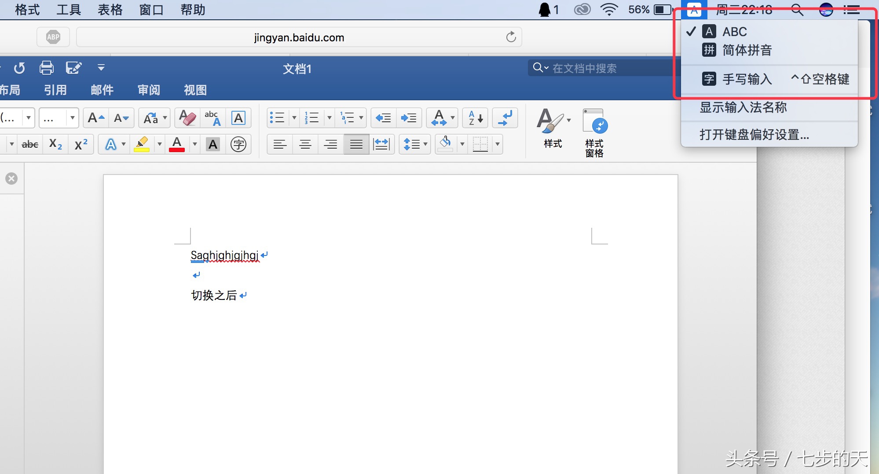Click the increase indent icon
Viewport: 879px width, 474px height.
tap(409, 118)
